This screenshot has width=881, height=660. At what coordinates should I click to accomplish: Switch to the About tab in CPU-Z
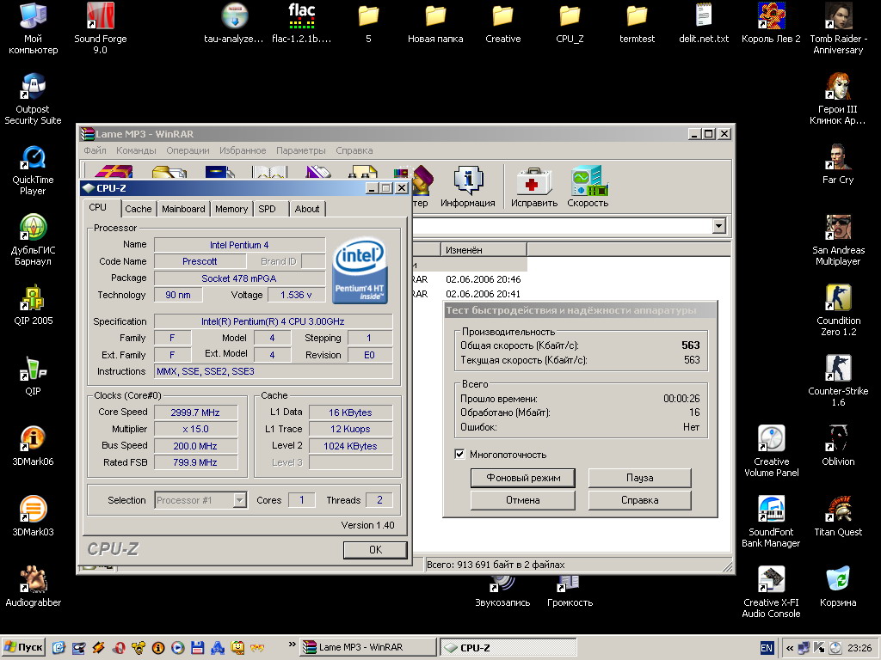(307, 209)
